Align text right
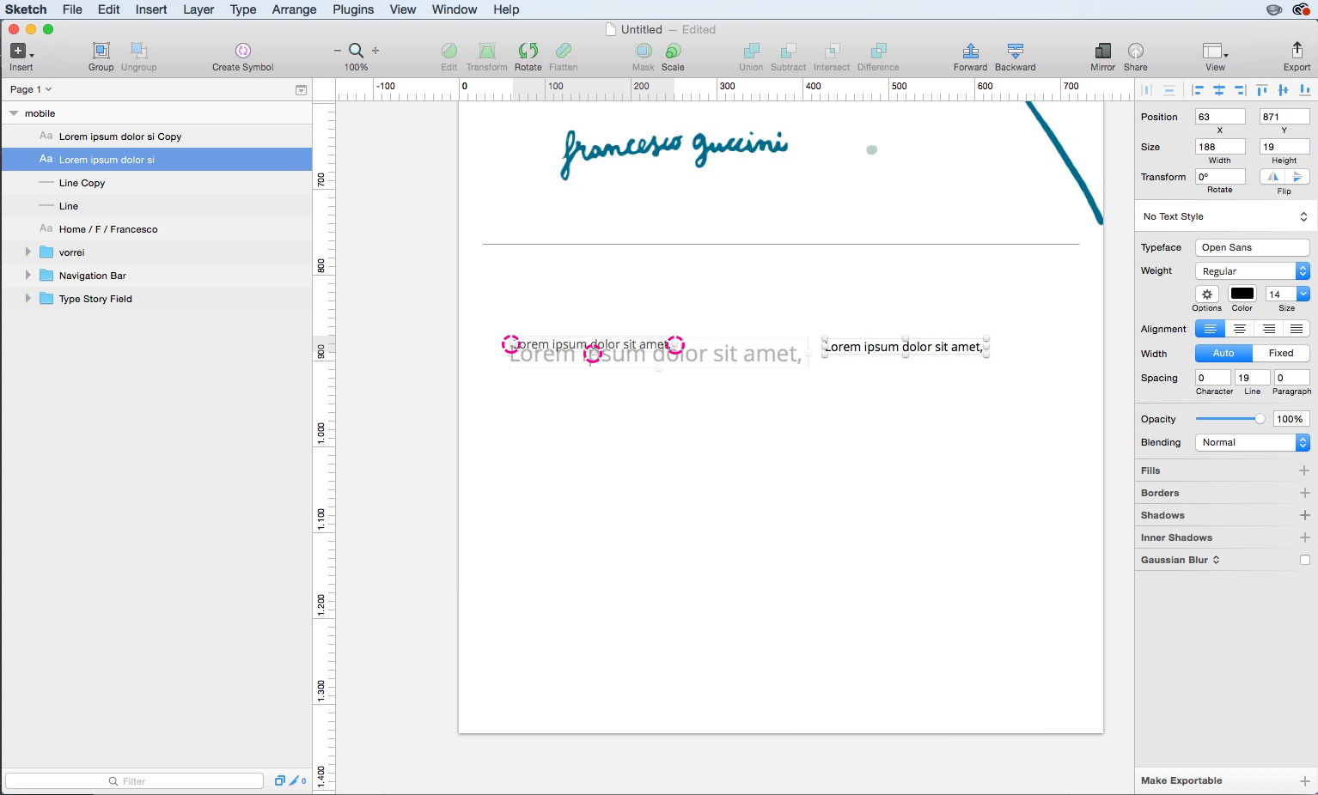This screenshot has height=795, width=1318. click(1268, 329)
